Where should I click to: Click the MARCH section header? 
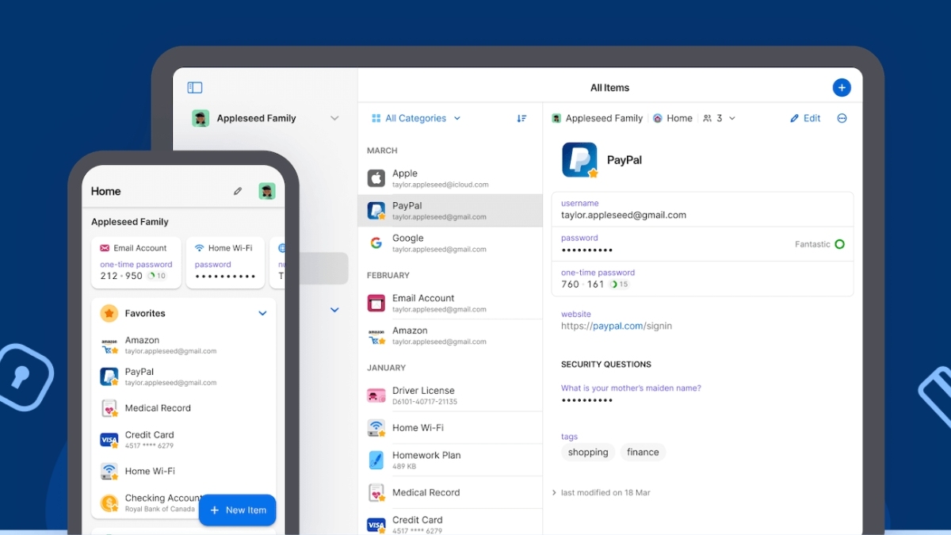coord(382,151)
